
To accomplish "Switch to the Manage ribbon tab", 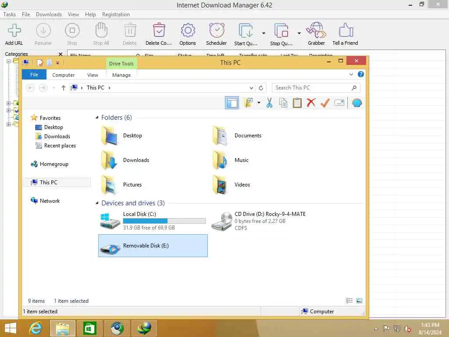I will (x=121, y=75).
